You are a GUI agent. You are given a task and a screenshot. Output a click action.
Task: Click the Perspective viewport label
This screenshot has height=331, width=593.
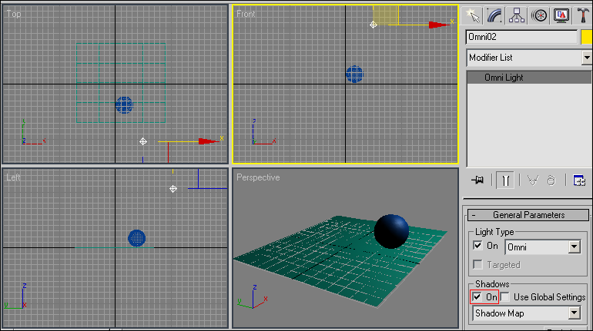pyautogui.click(x=258, y=177)
